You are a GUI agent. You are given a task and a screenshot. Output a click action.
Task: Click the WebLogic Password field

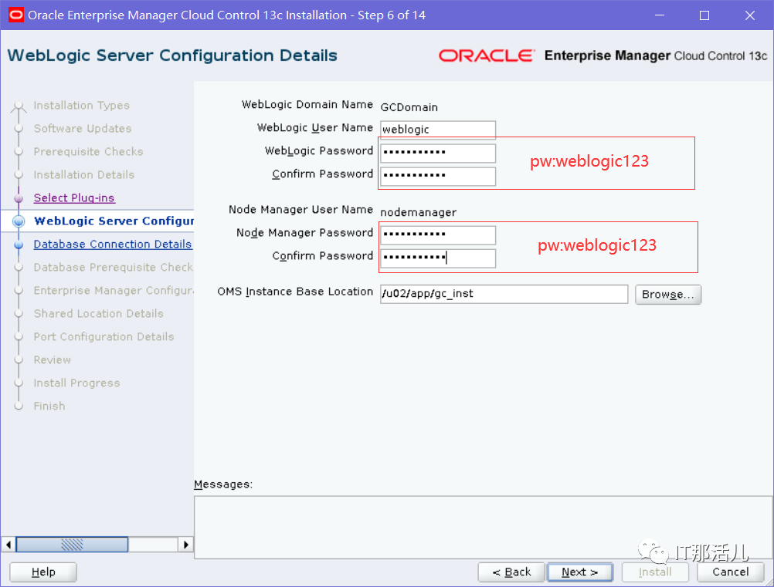coord(438,153)
